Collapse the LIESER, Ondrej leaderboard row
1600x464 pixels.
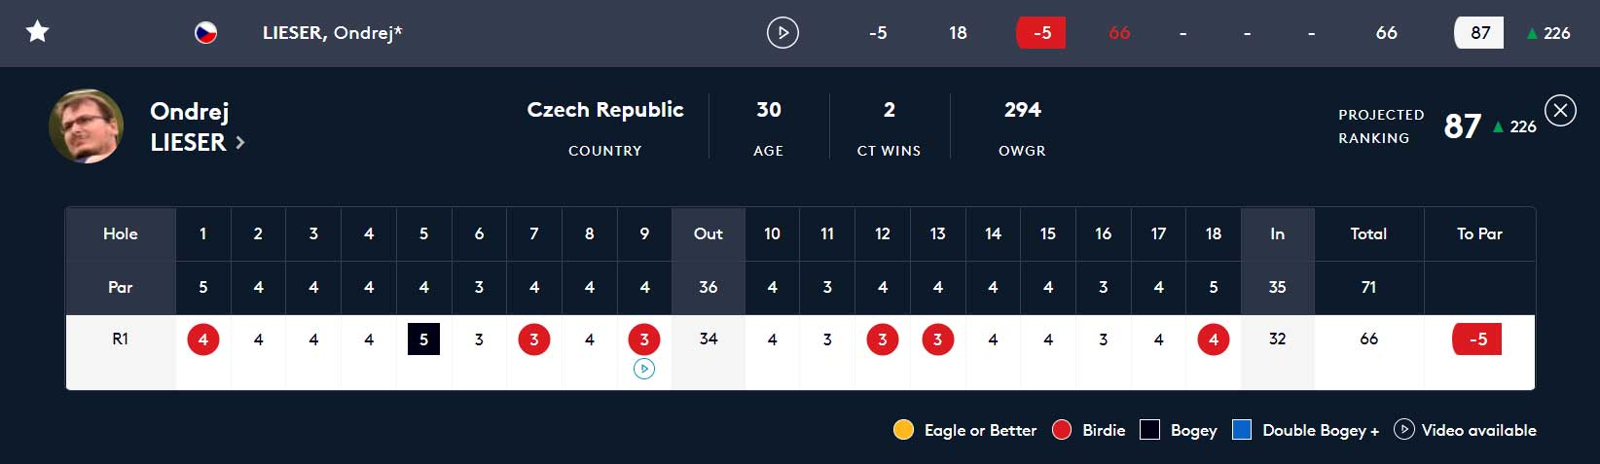pyautogui.click(x=332, y=33)
